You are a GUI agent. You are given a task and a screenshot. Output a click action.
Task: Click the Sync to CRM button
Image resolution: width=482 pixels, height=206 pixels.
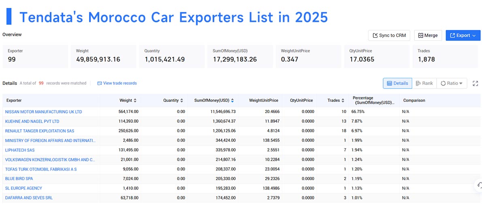pos(389,35)
